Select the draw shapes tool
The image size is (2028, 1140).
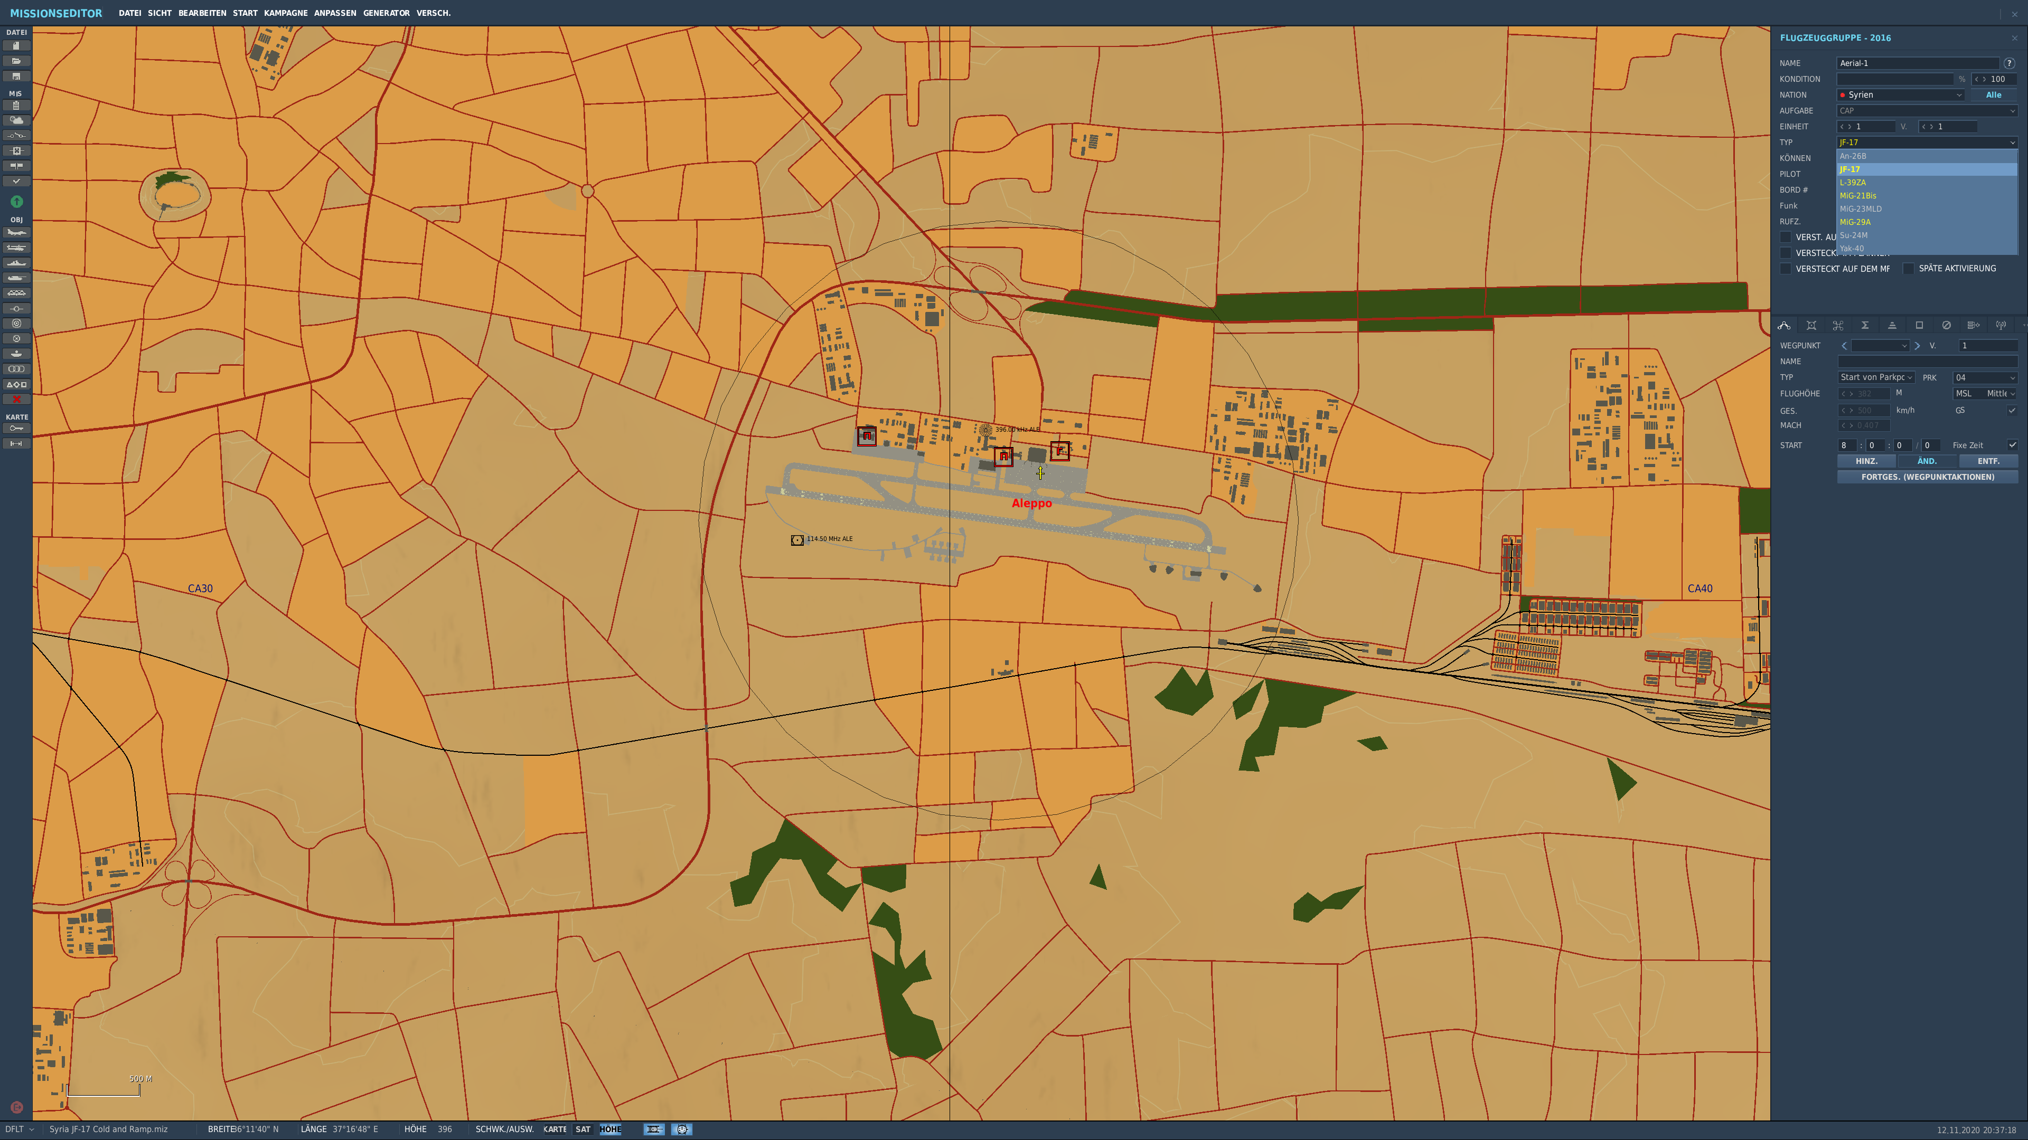(x=16, y=385)
